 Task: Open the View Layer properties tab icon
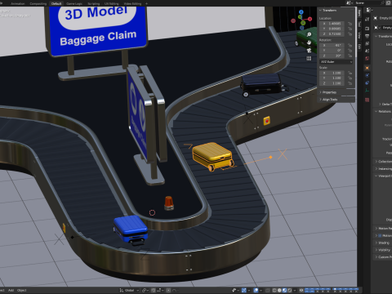[x=367, y=43]
